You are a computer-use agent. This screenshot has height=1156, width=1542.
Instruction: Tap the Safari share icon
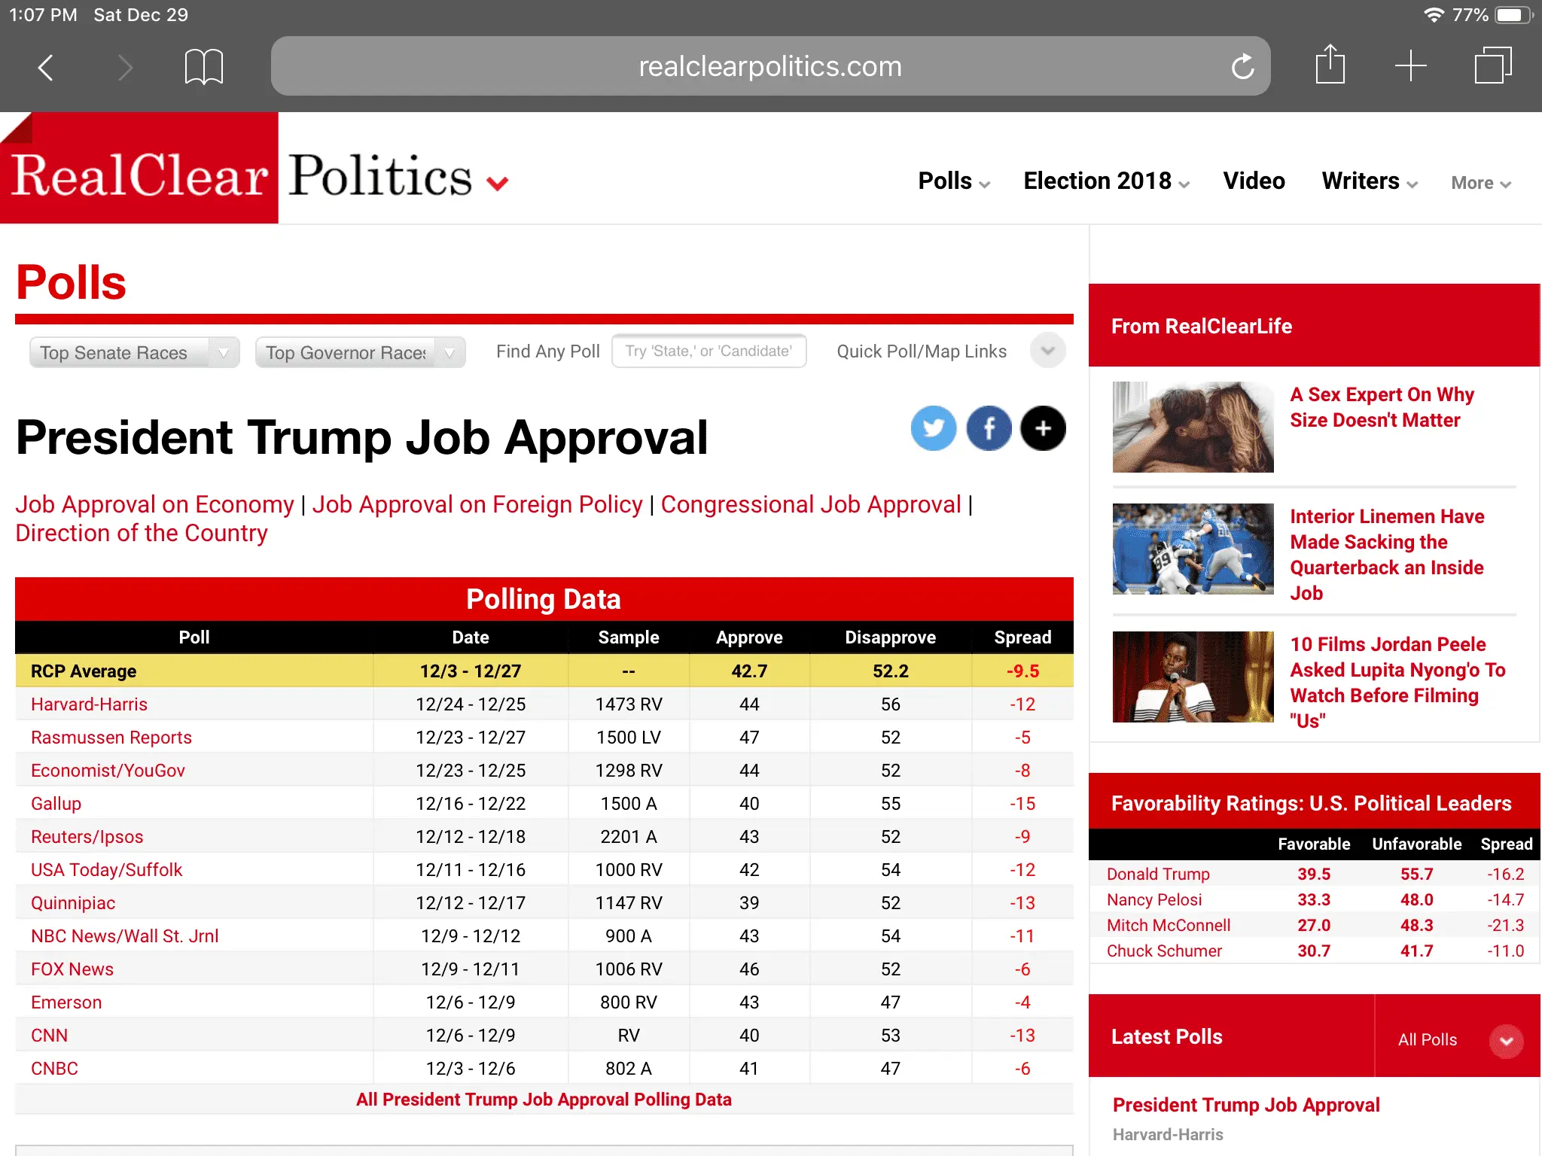[1330, 65]
